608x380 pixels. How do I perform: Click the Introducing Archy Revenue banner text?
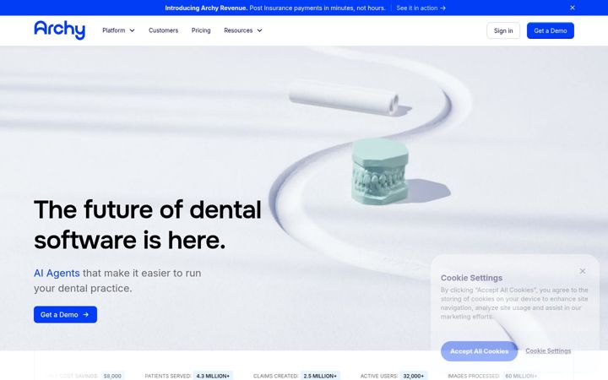(x=206, y=8)
